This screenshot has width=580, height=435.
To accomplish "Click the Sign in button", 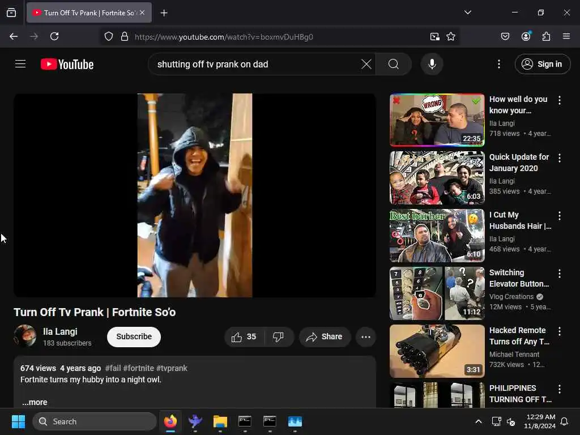I will point(542,64).
